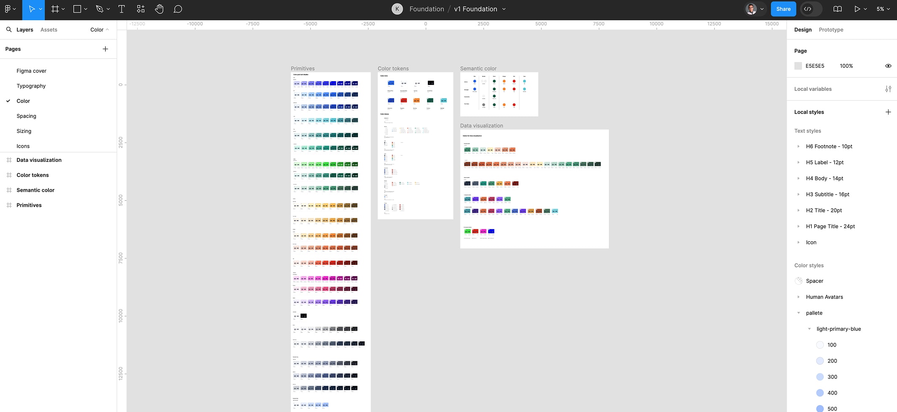
Task: Select Color tokens frame title on canvas
Action: pos(393,69)
